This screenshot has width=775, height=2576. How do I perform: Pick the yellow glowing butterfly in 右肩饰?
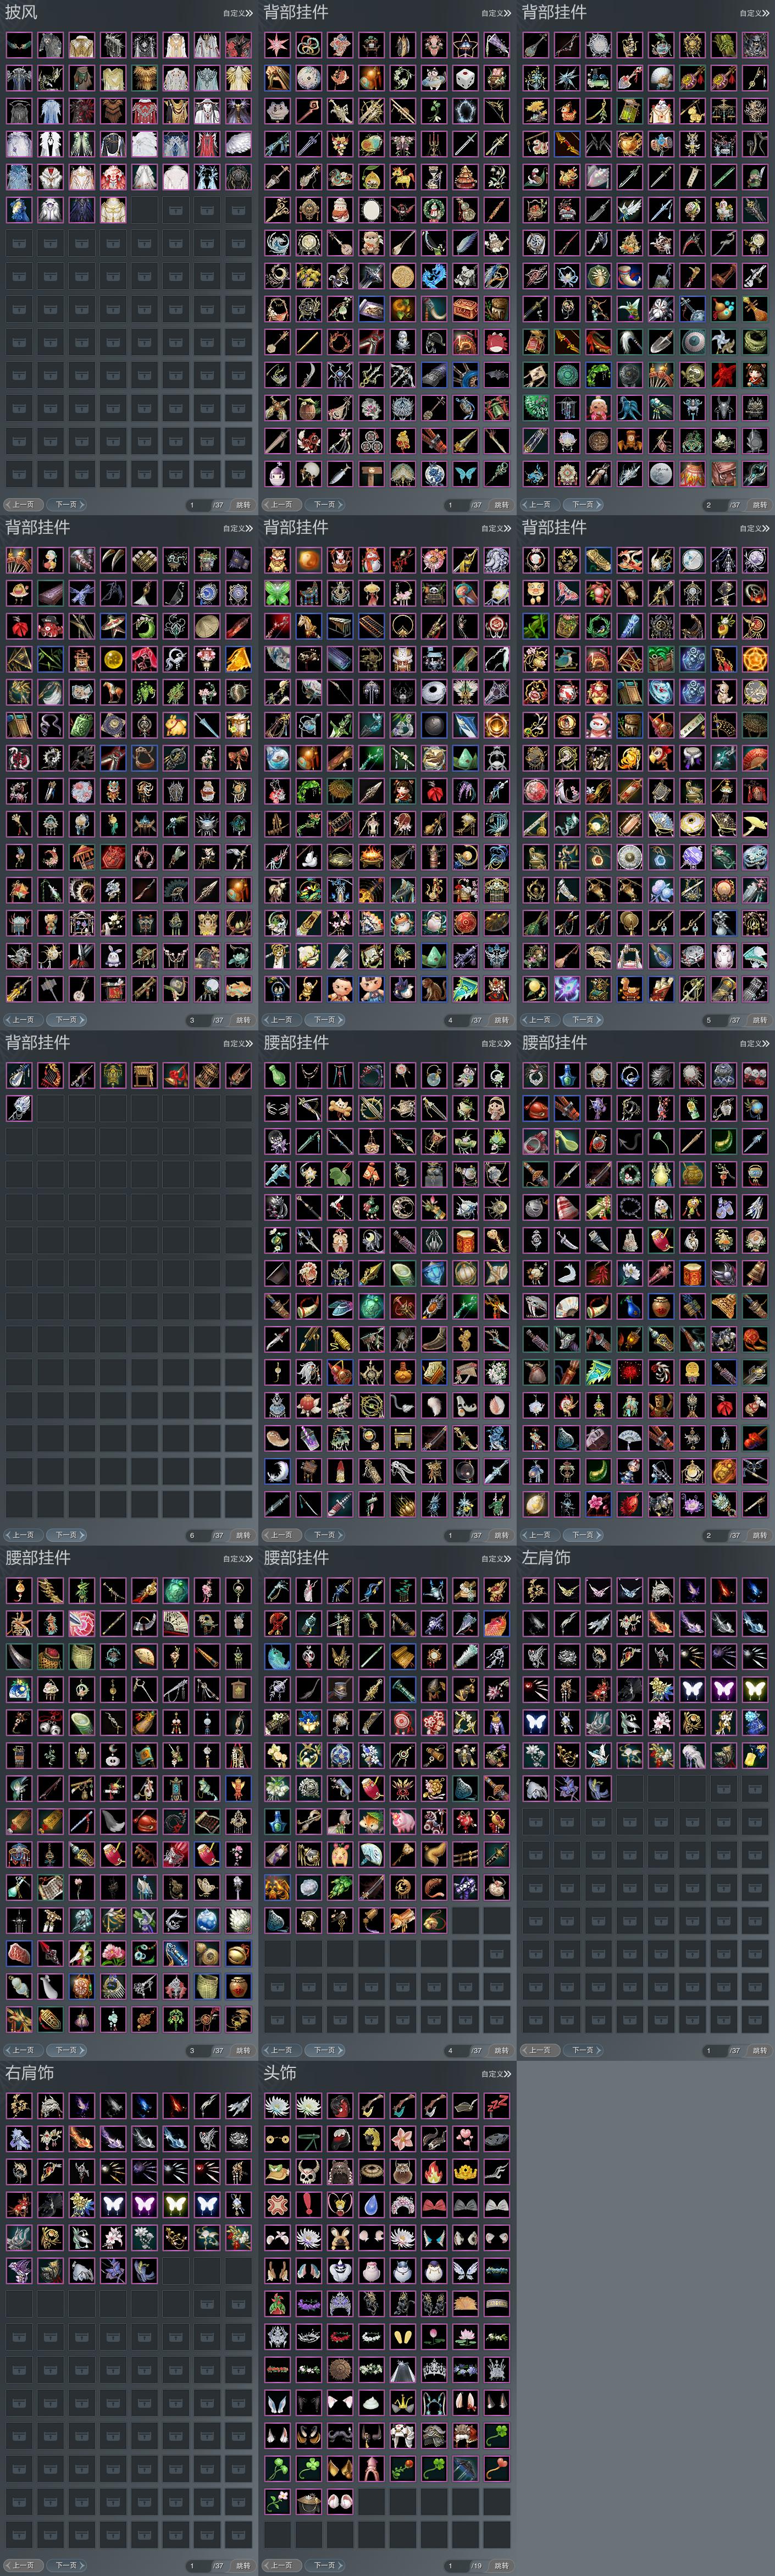pyautogui.click(x=176, y=2204)
